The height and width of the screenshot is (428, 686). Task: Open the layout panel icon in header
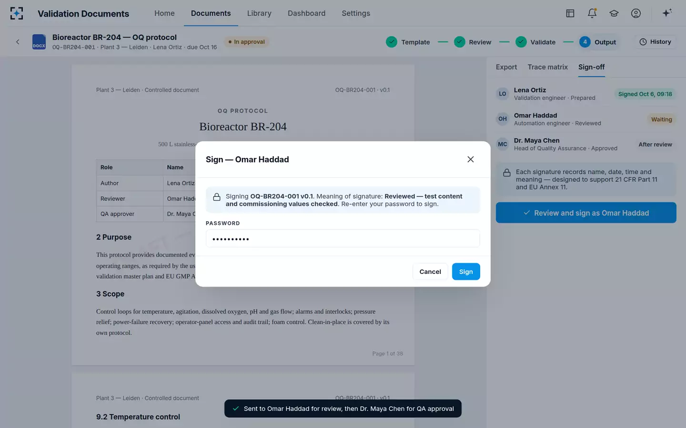click(570, 13)
